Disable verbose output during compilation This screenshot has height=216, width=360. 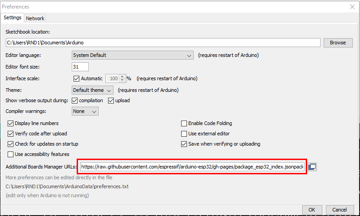[x=75, y=100]
